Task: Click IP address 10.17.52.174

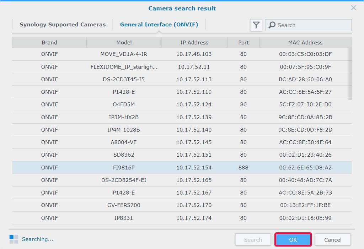Action: (194, 218)
